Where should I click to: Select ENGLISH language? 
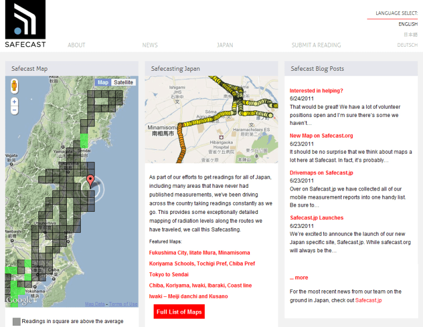point(408,24)
